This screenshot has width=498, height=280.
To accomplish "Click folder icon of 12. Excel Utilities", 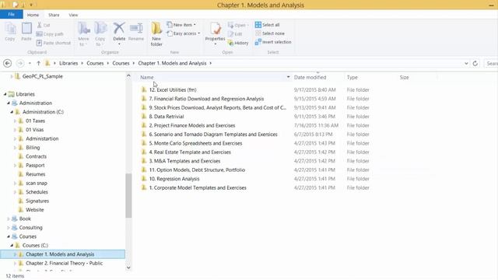I will (144, 90).
